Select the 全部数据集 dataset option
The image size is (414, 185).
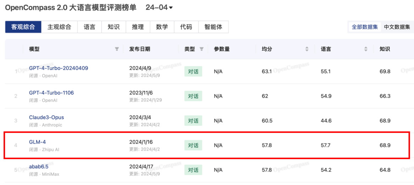365,27
